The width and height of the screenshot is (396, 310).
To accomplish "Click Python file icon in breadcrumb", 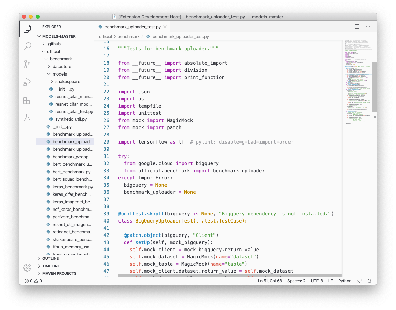I will 148,37.
